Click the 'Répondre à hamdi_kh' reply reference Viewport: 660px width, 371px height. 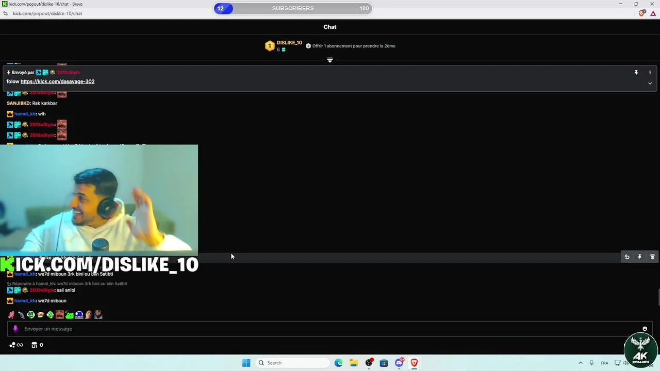[67, 283]
